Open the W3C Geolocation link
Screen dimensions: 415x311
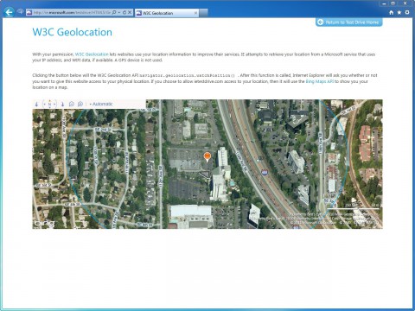tap(92, 54)
